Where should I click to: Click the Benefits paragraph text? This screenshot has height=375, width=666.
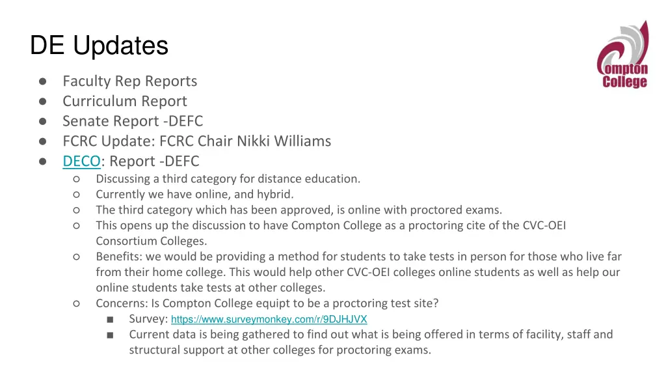pos(359,272)
